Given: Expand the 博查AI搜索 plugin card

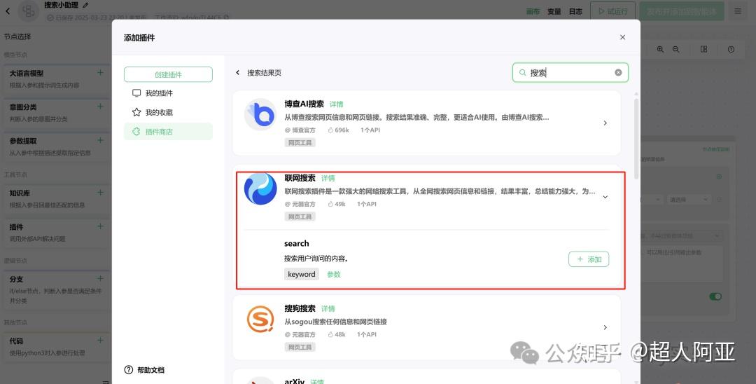Looking at the screenshot, I should pos(605,123).
